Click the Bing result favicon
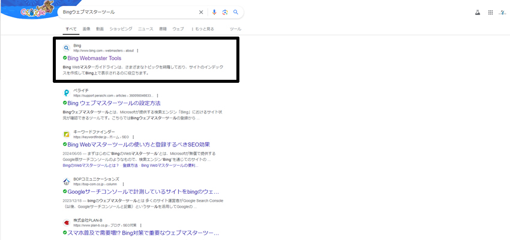 pos(67,48)
